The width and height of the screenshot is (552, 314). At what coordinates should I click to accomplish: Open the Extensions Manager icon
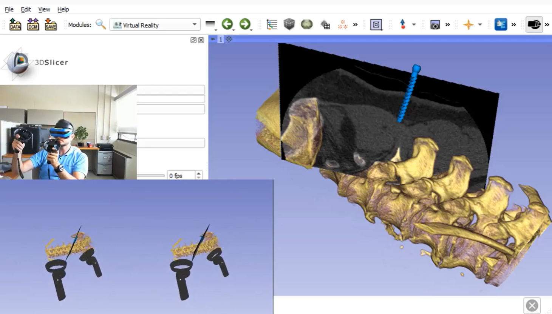[x=501, y=25]
